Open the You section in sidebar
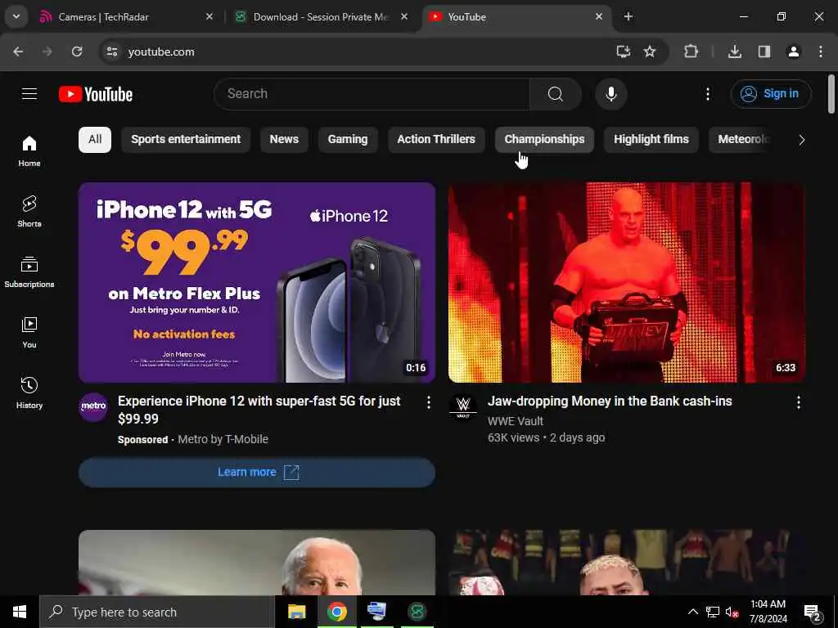Image resolution: width=838 pixels, height=628 pixels. click(29, 332)
